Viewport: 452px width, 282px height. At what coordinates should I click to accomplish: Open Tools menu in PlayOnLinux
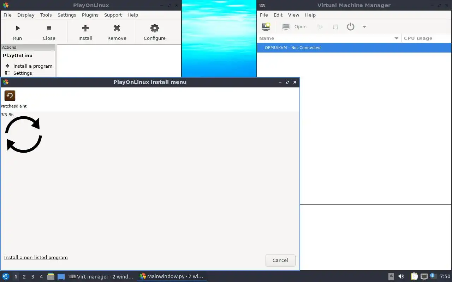pyautogui.click(x=46, y=15)
